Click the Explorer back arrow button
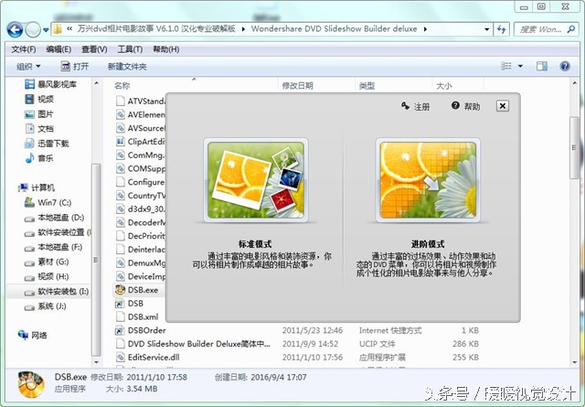This screenshot has height=407, width=585. click(x=15, y=29)
